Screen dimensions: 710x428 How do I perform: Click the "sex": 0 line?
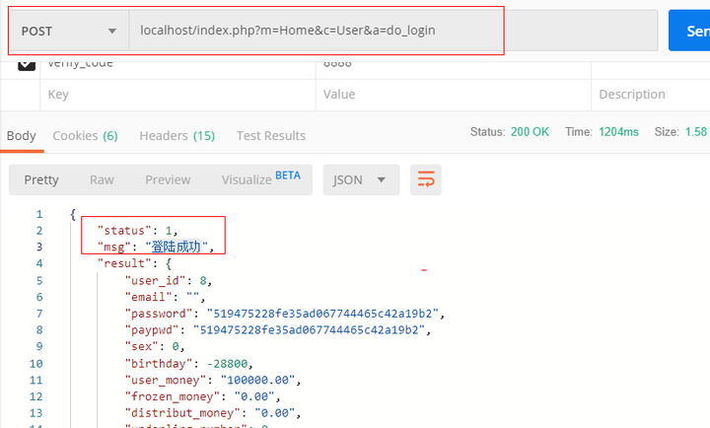(155, 346)
